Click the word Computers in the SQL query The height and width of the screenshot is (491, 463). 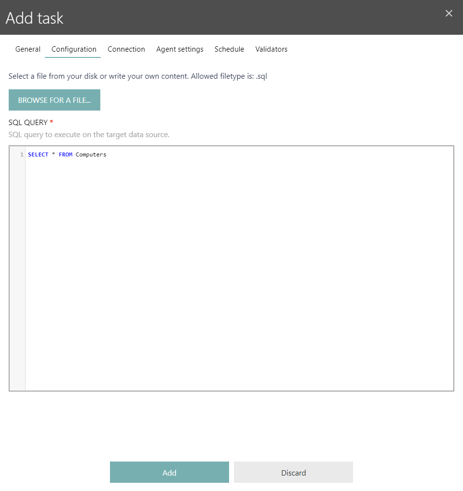(91, 154)
